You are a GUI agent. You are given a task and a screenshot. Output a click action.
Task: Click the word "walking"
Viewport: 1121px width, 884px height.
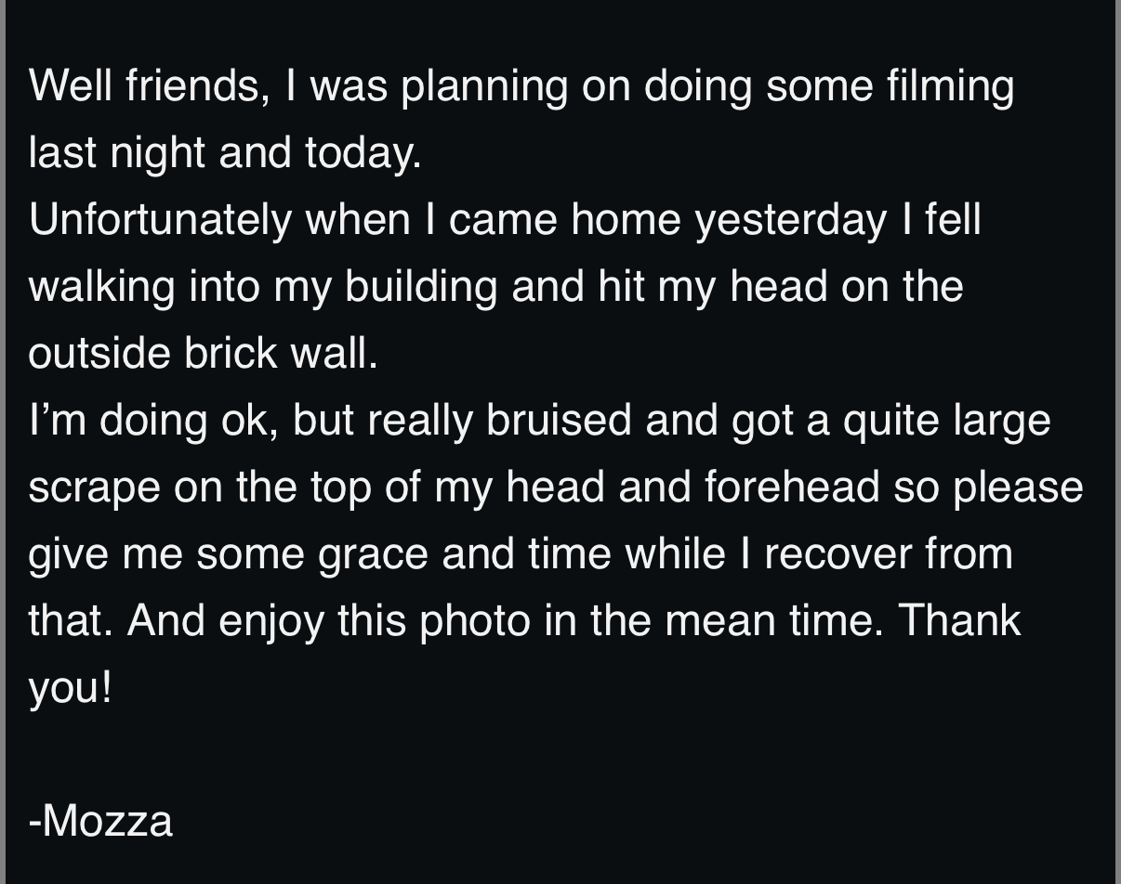[101, 286]
